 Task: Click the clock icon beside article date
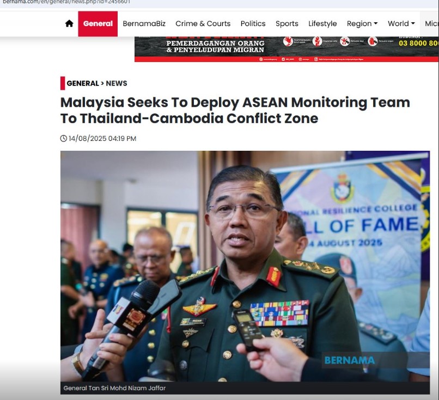pyautogui.click(x=64, y=138)
